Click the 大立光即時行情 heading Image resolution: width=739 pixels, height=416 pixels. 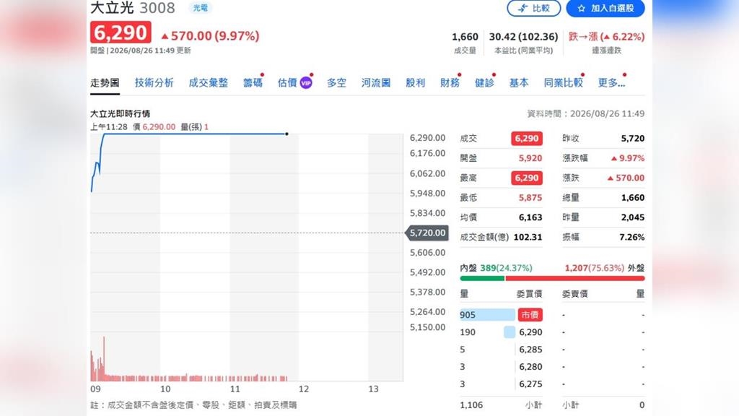[121, 113]
